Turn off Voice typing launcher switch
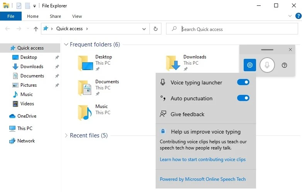Screen dimensions: 302x192 243,82
